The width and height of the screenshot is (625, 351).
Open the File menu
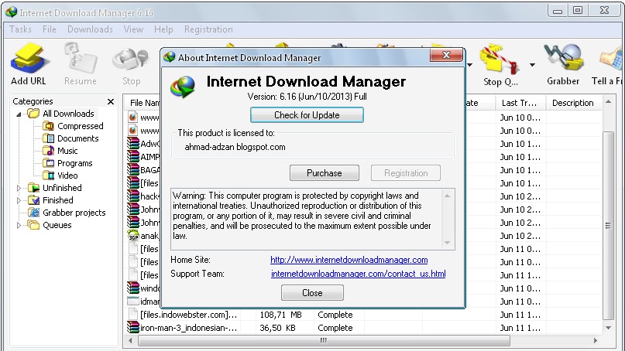[x=49, y=29]
